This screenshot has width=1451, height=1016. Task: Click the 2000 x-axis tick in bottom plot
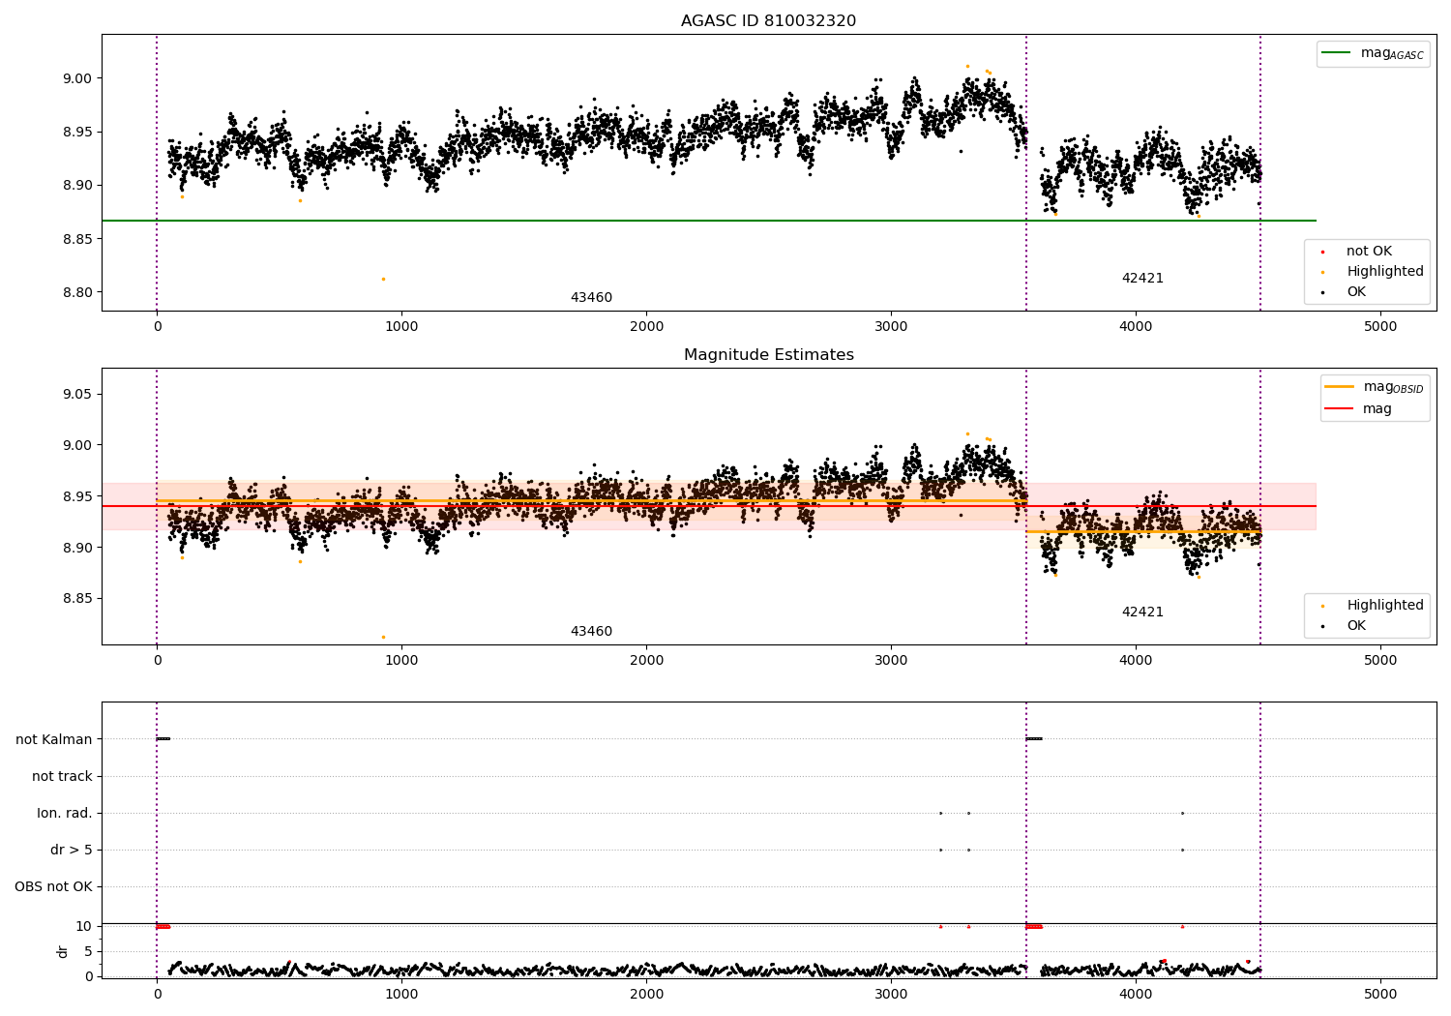coord(646,994)
